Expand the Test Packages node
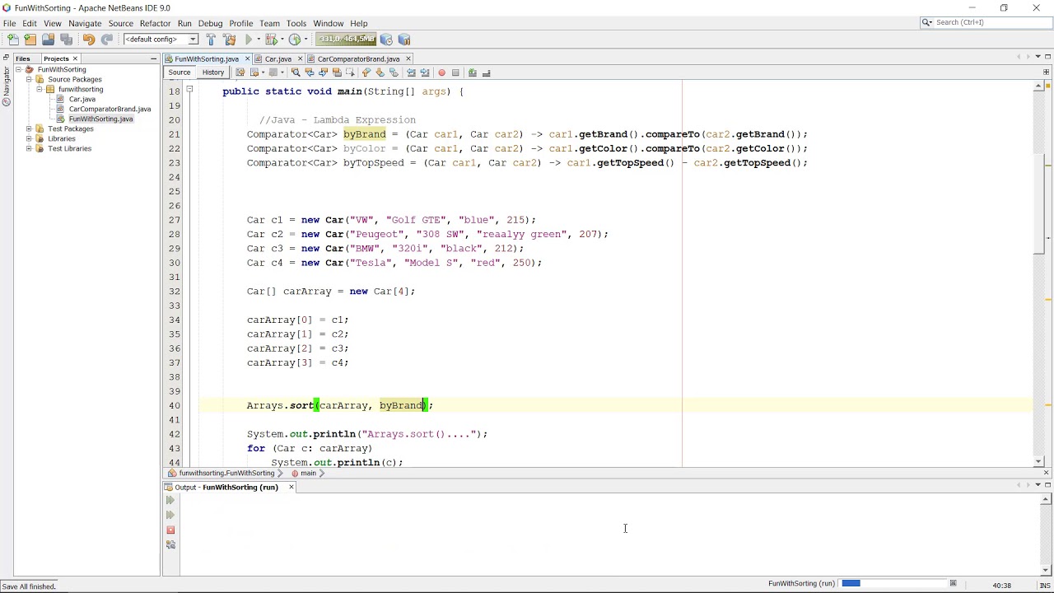Image resolution: width=1054 pixels, height=593 pixels. pyautogui.click(x=29, y=128)
